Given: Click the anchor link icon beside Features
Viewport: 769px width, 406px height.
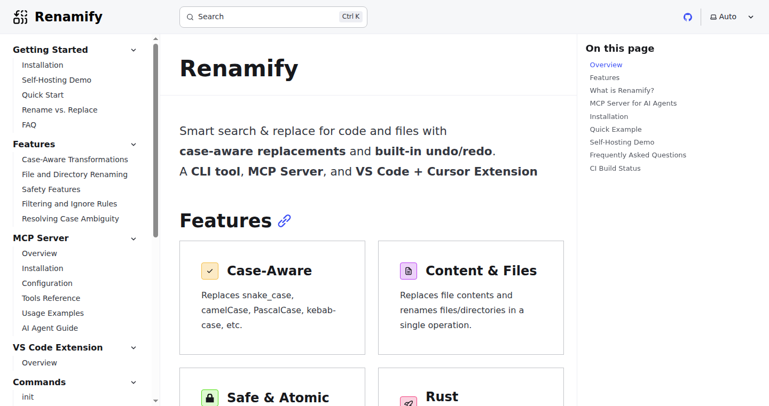Looking at the screenshot, I should (285, 221).
